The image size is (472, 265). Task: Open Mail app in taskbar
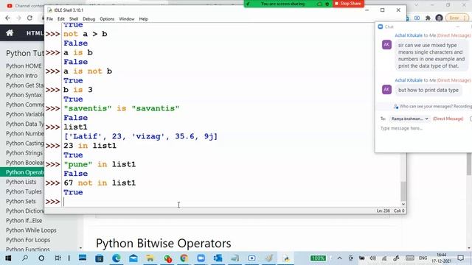[x=133, y=258]
